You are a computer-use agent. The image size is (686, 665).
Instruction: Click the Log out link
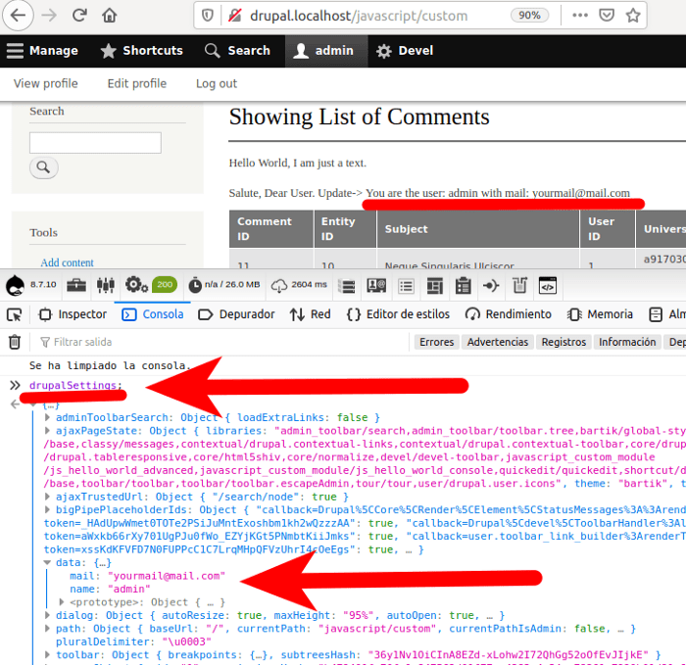(x=217, y=83)
